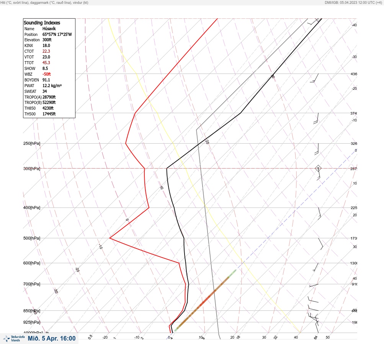Image resolution: width=384 pixels, height=344 pixels.
Task: Click the wind barb at the 600 hPa level
Action: point(316,267)
